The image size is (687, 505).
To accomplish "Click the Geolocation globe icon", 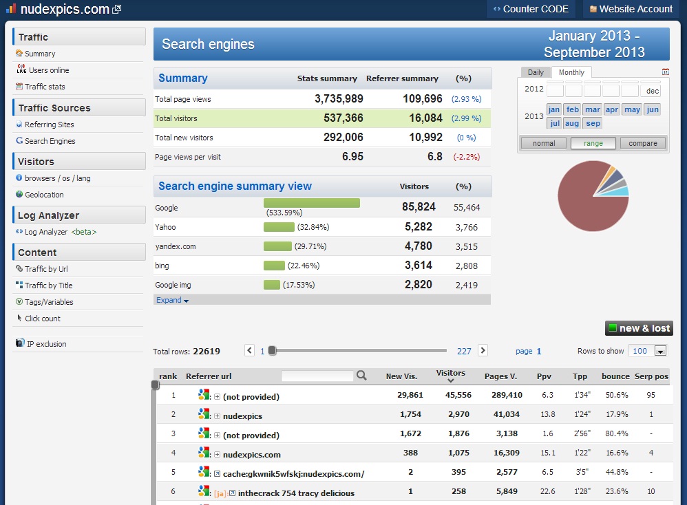I will pos(19,194).
